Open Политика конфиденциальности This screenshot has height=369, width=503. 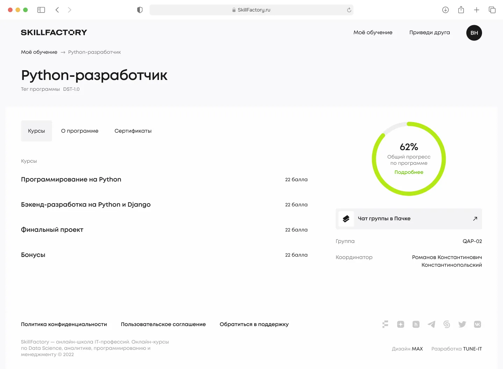point(64,324)
